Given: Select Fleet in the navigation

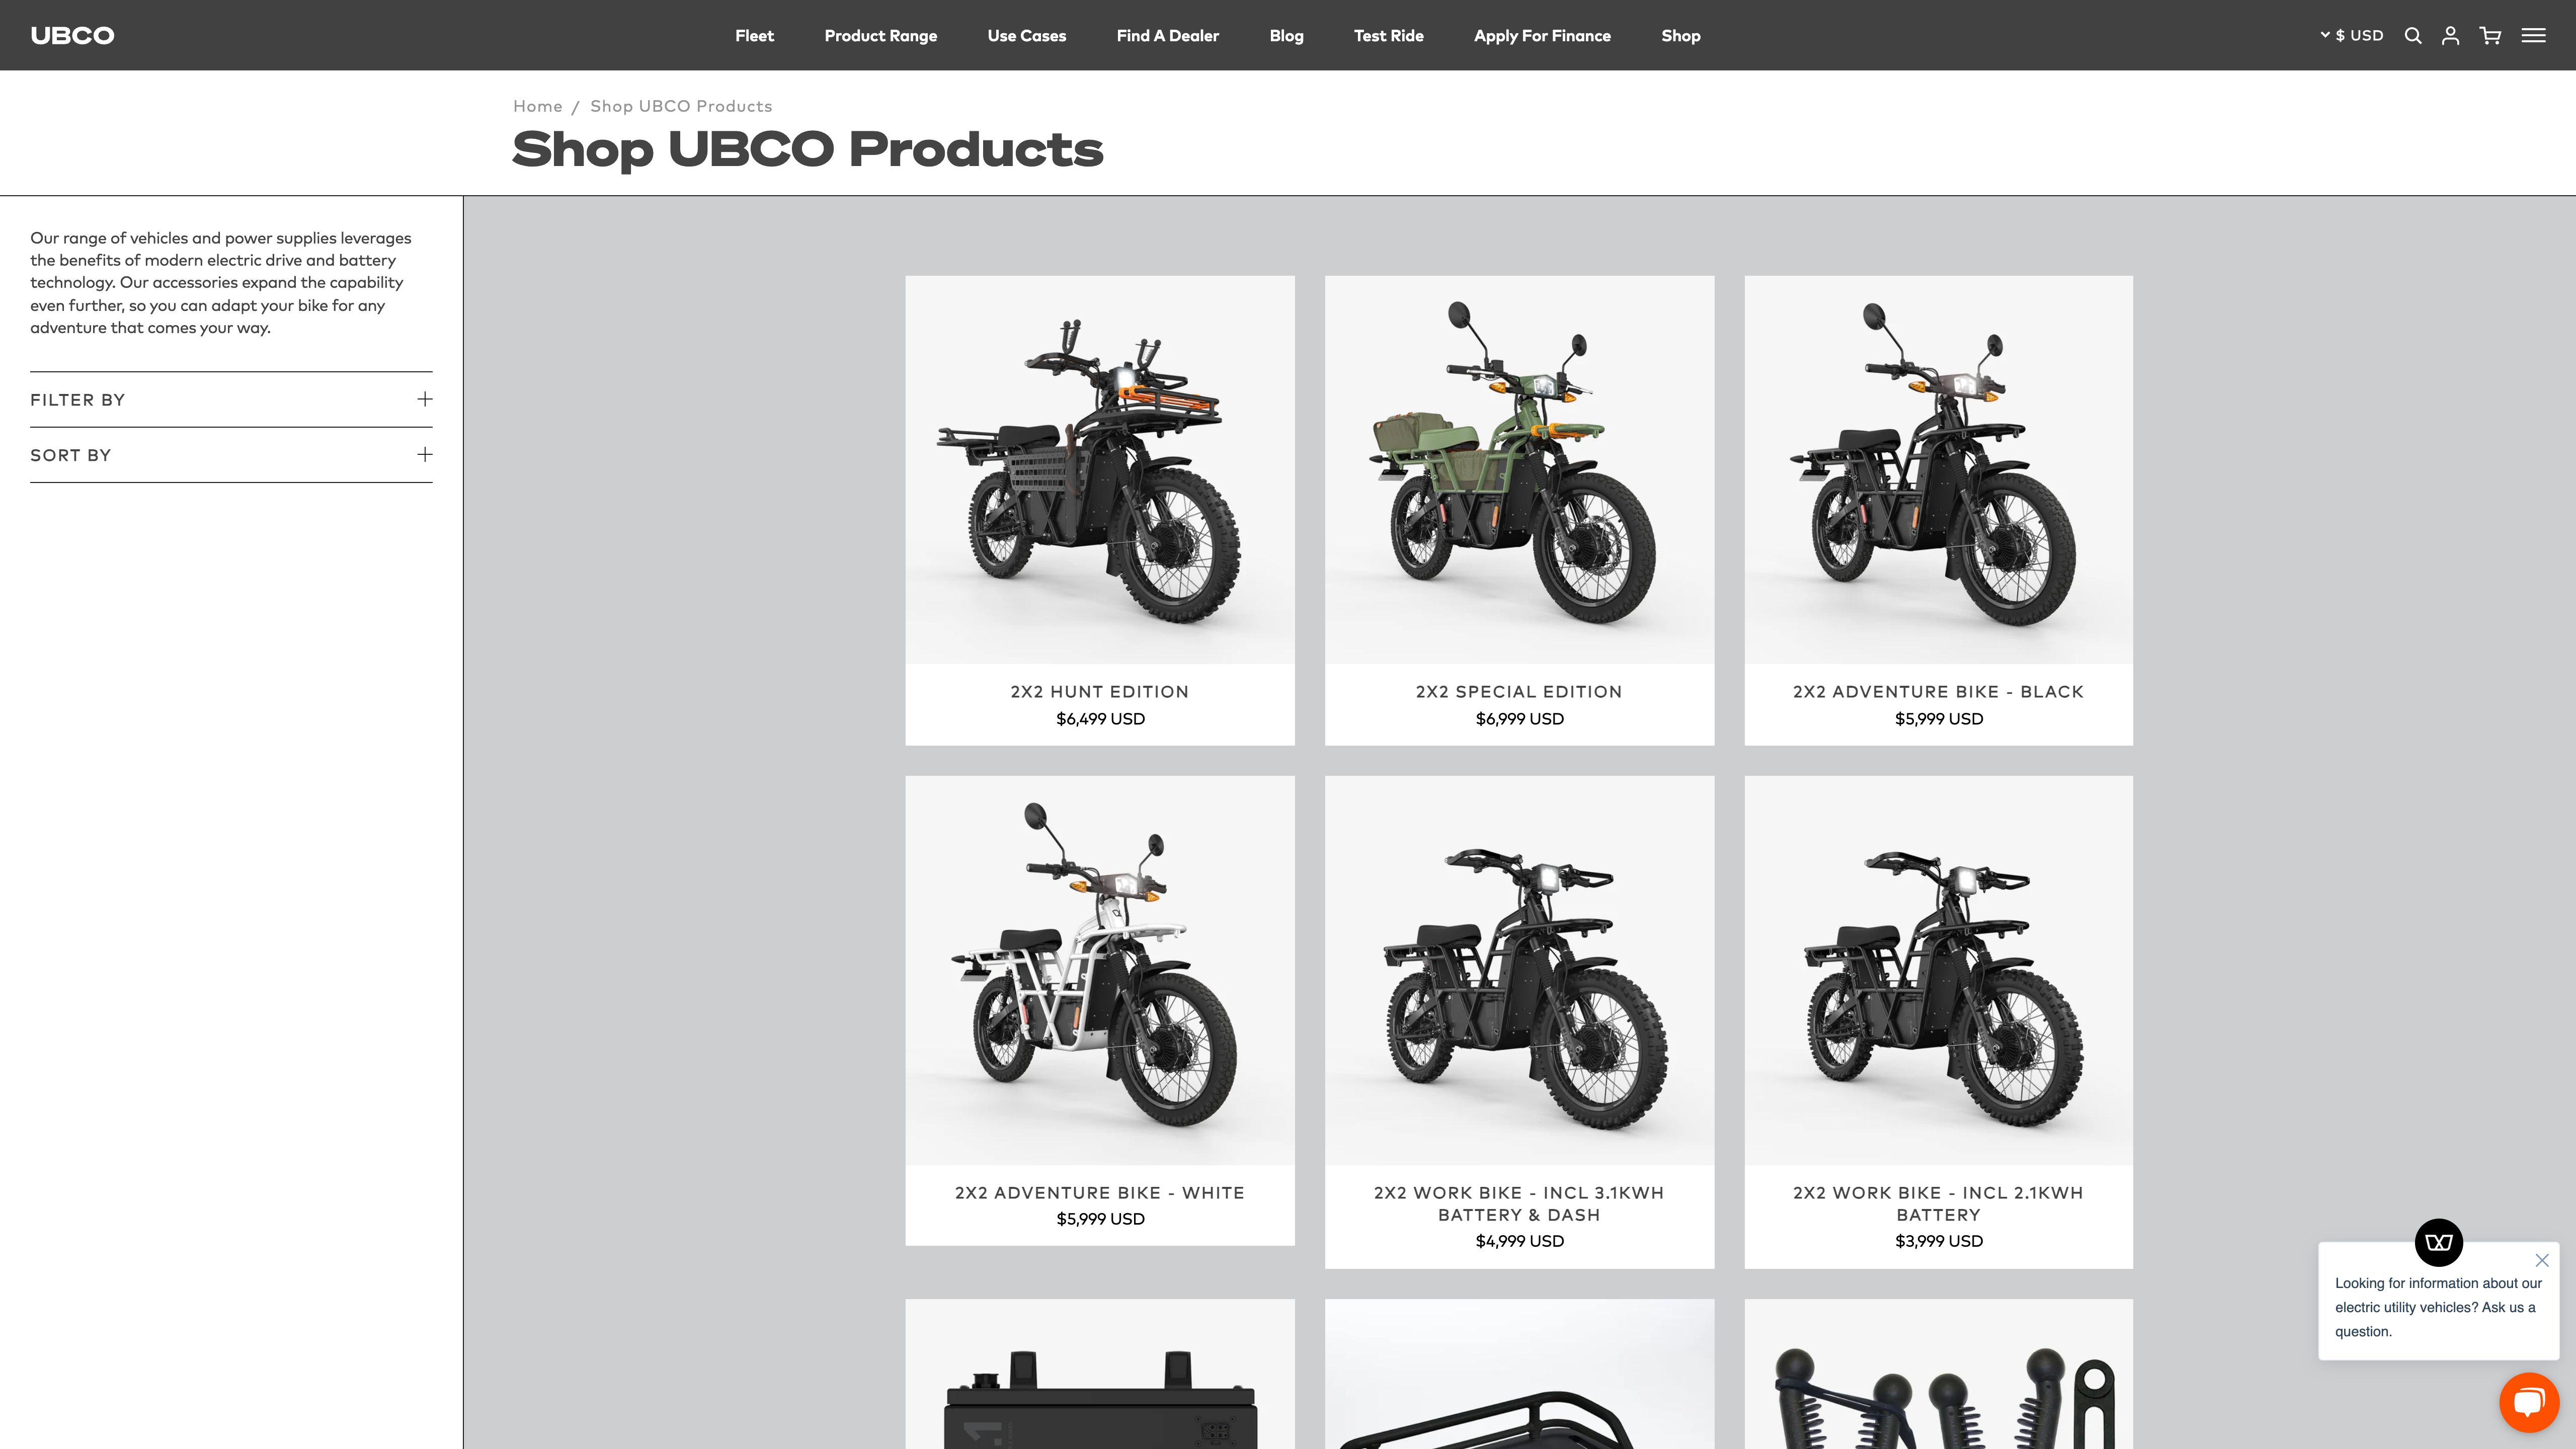Looking at the screenshot, I should (x=753, y=35).
